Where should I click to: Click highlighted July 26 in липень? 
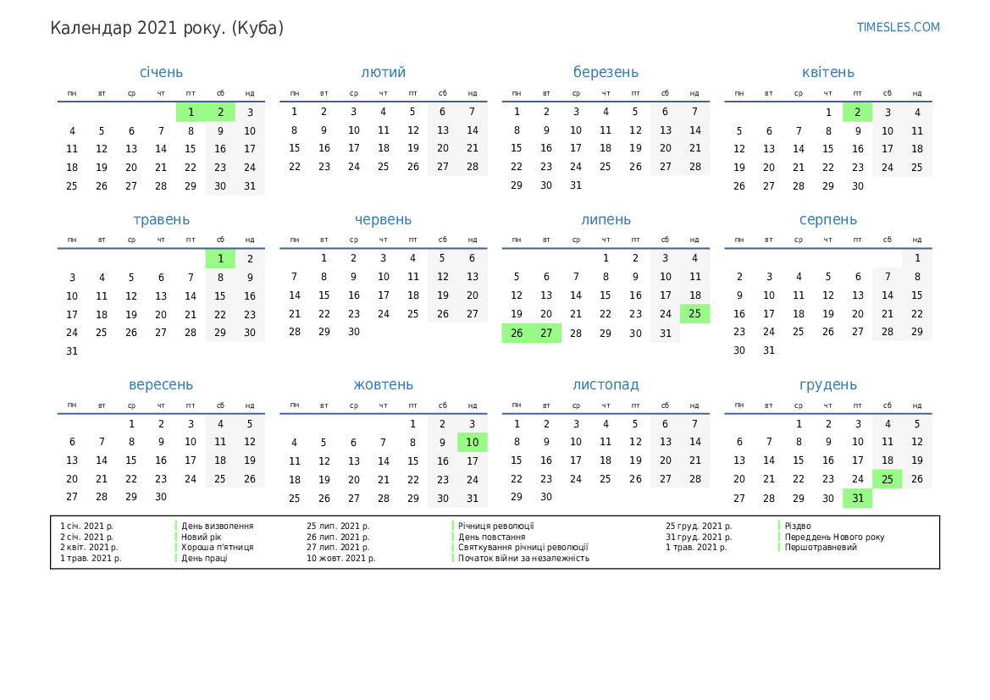(x=517, y=333)
